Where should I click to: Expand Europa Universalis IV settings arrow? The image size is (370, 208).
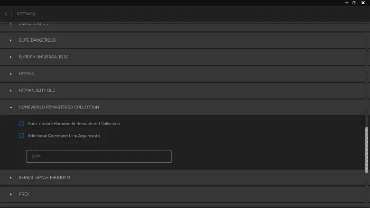pos(11,57)
